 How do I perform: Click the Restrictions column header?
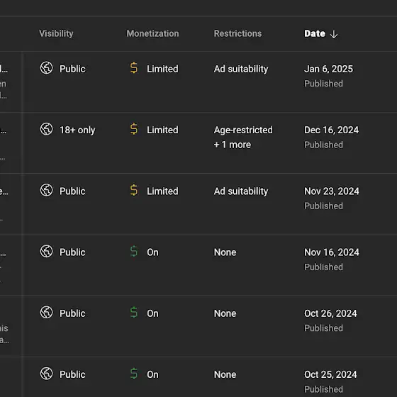pos(237,33)
